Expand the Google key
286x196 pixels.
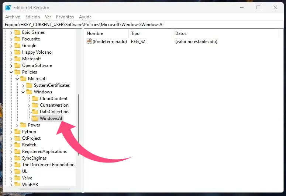click(11, 46)
